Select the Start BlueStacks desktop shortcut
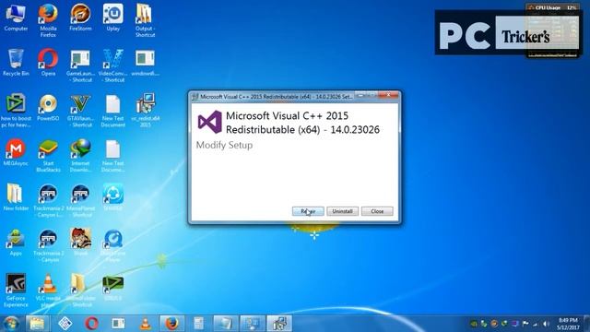 [x=48, y=156]
